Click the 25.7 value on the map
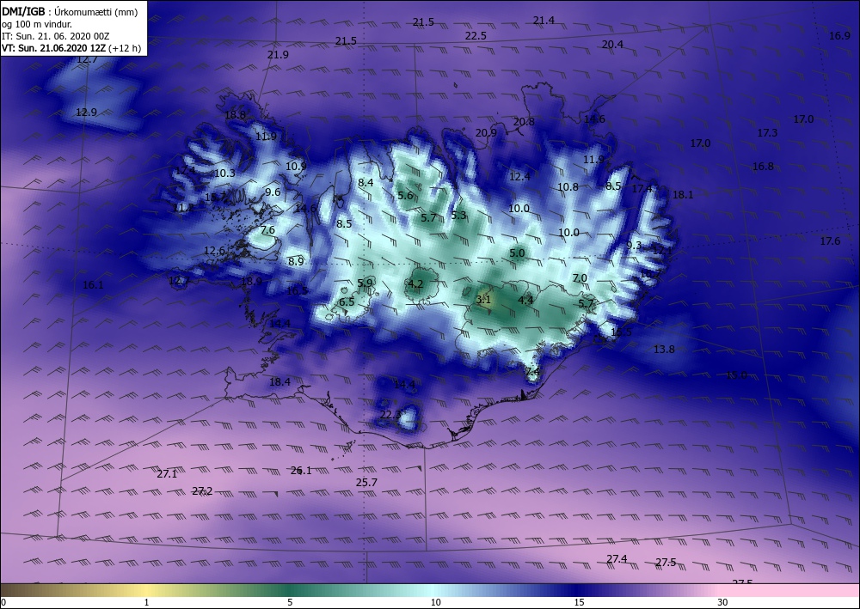The width and height of the screenshot is (860, 609). [366, 483]
